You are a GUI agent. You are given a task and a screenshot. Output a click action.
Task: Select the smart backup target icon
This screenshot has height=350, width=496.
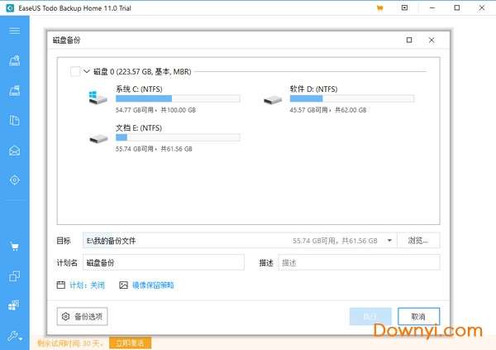pyautogui.click(x=15, y=180)
